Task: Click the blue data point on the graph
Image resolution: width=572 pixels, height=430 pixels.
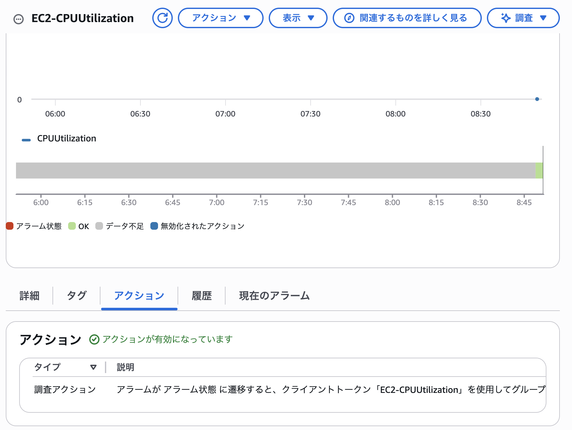Action: coord(537,99)
